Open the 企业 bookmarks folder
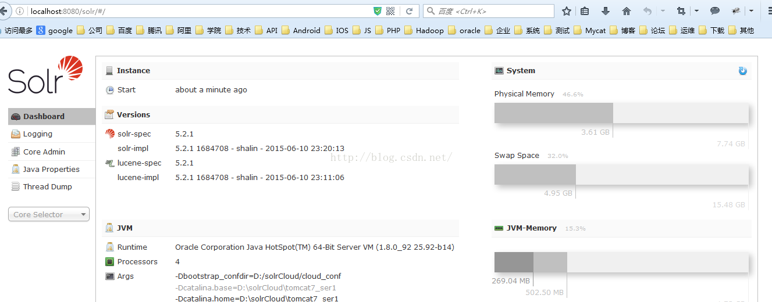This screenshot has width=772, height=302. [x=497, y=31]
